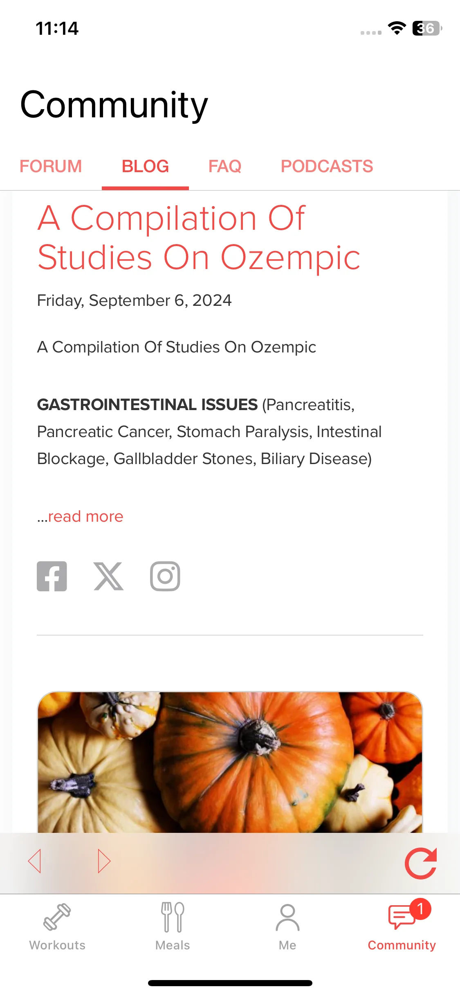
Task: Open the Workouts tab
Action: click(x=57, y=927)
